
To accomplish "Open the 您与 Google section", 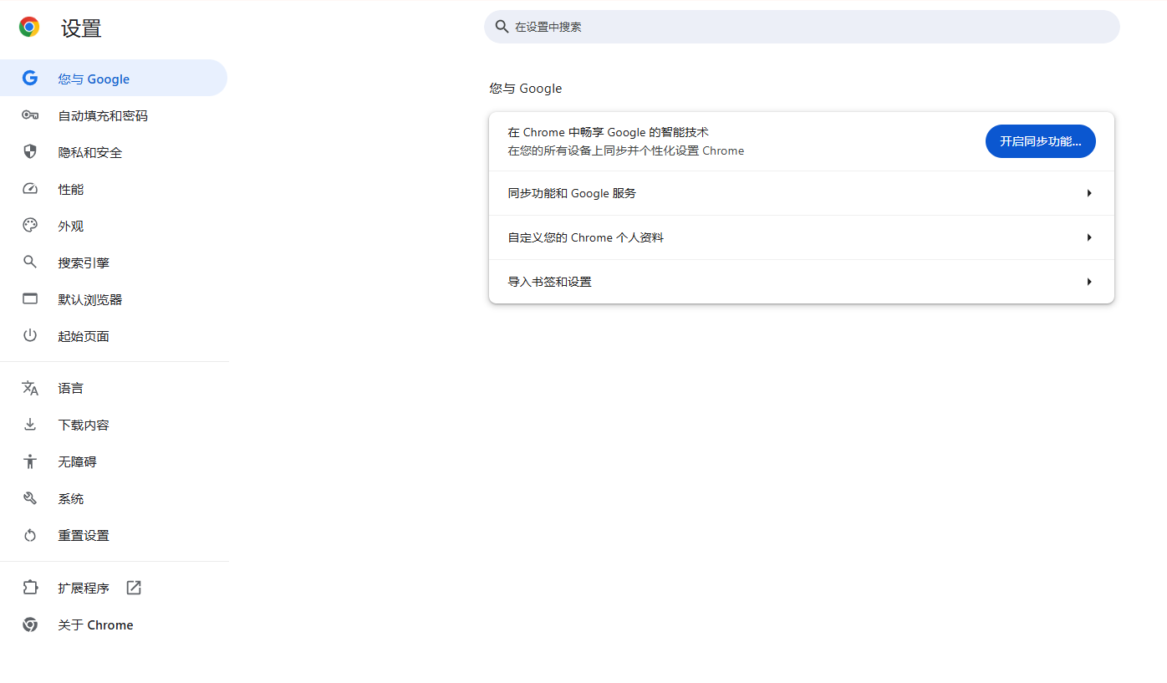I will click(x=114, y=79).
